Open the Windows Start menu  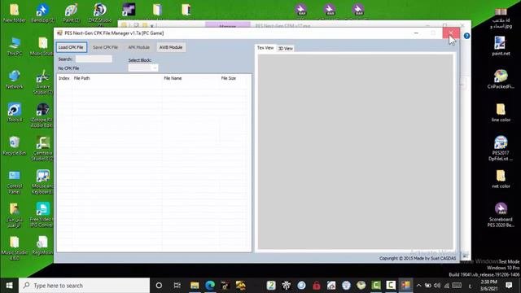[9, 286]
